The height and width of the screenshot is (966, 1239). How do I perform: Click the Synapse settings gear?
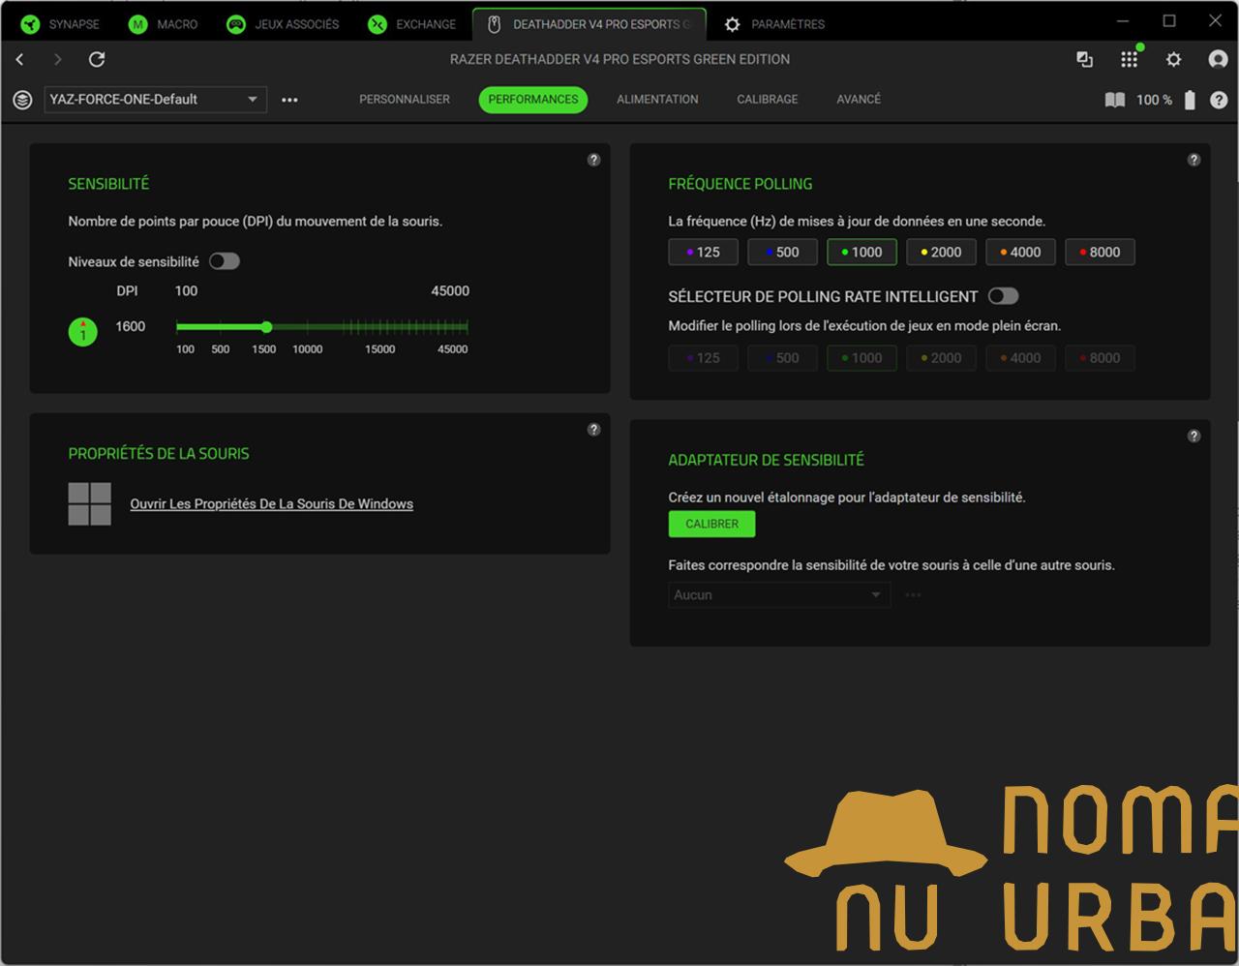[x=1173, y=59]
